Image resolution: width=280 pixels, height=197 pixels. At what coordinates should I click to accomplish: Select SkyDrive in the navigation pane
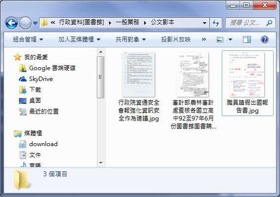(36, 79)
